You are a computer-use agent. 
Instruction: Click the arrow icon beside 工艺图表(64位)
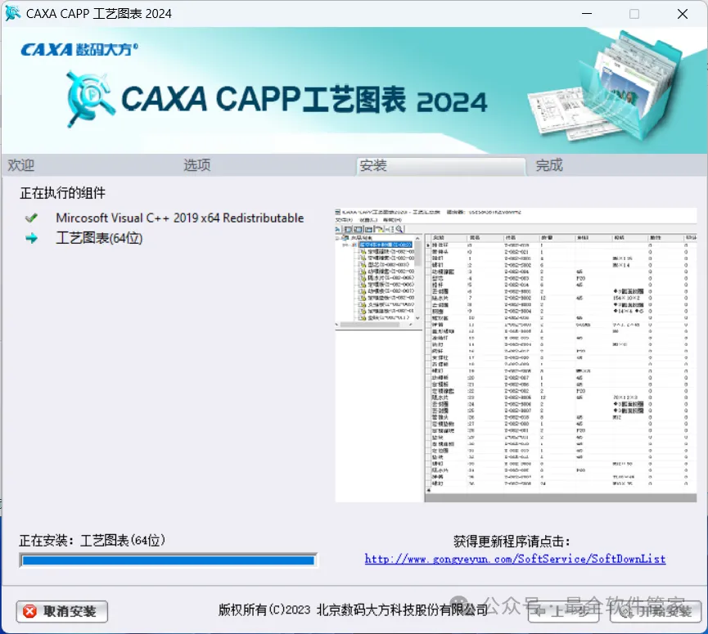[x=31, y=238]
